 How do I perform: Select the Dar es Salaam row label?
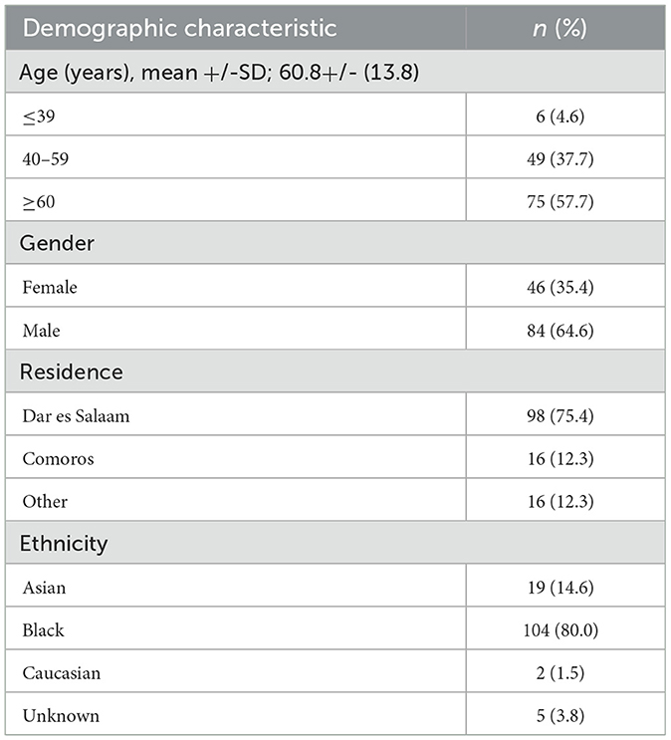(76, 415)
